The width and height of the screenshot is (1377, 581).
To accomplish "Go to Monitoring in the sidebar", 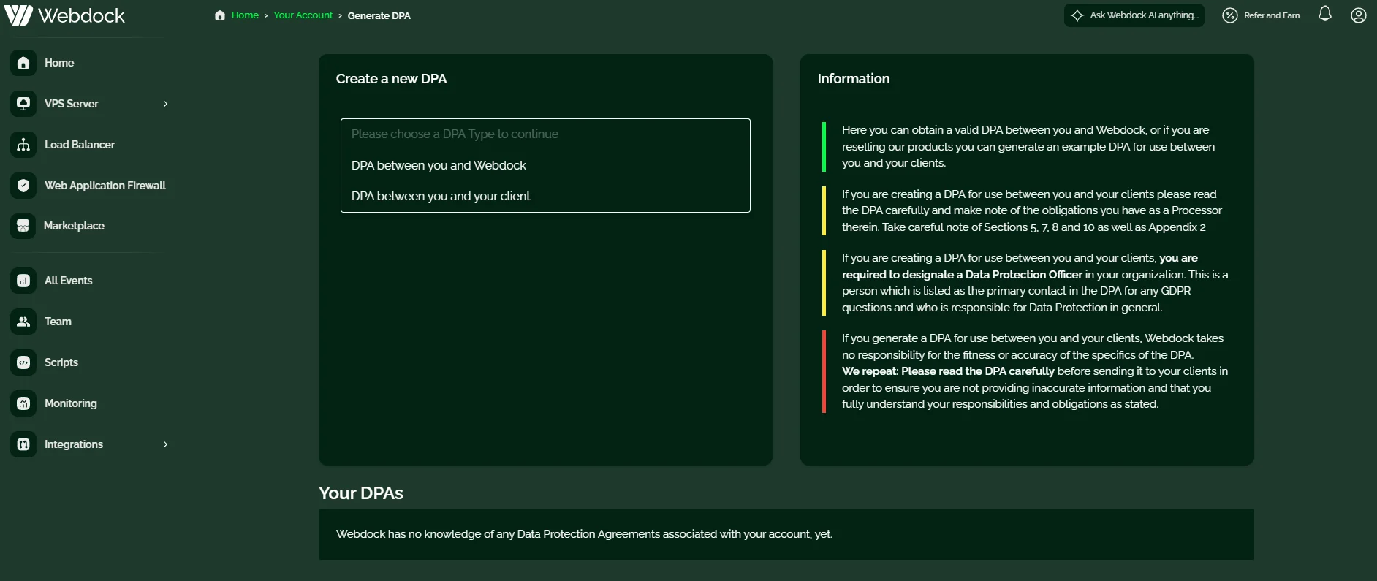I will pos(70,403).
